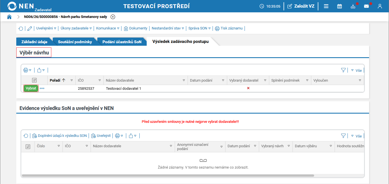The height and width of the screenshot is (184, 389).
Task: Open Datum výběru column filter
Action: (x=331, y=146)
